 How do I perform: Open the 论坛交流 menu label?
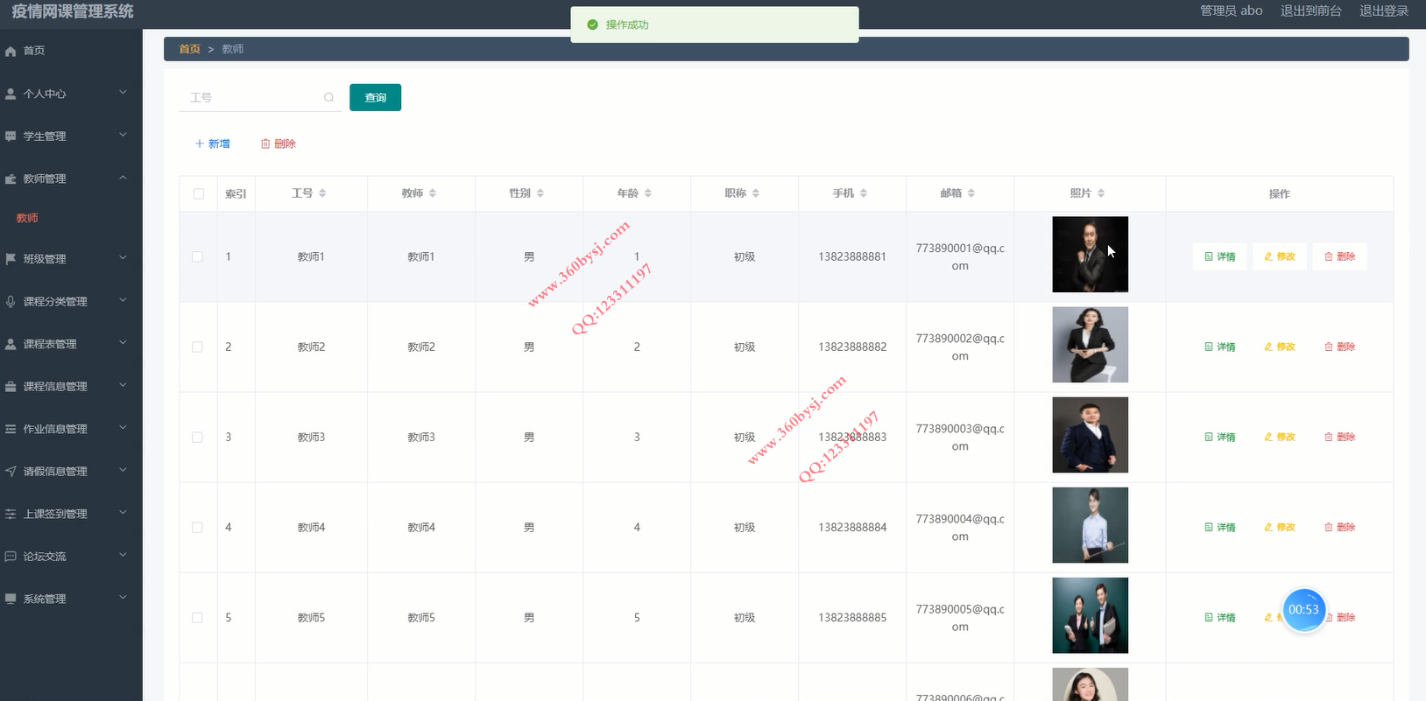[45, 557]
